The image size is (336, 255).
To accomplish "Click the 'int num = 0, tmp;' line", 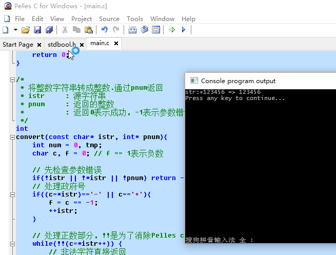I will [x=67, y=145].
